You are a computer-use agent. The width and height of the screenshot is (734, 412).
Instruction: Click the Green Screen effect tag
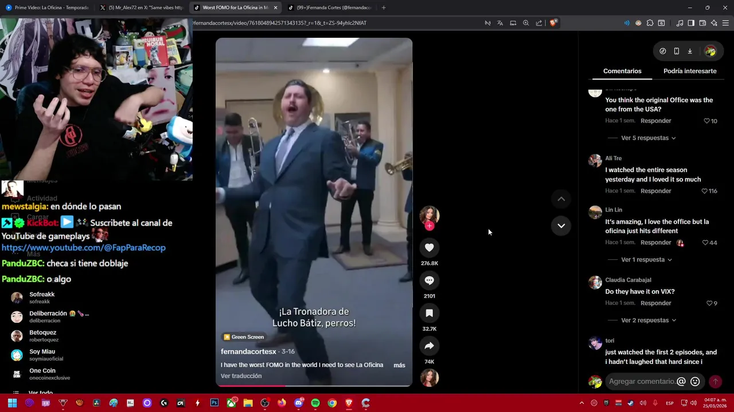coord(244,337)
